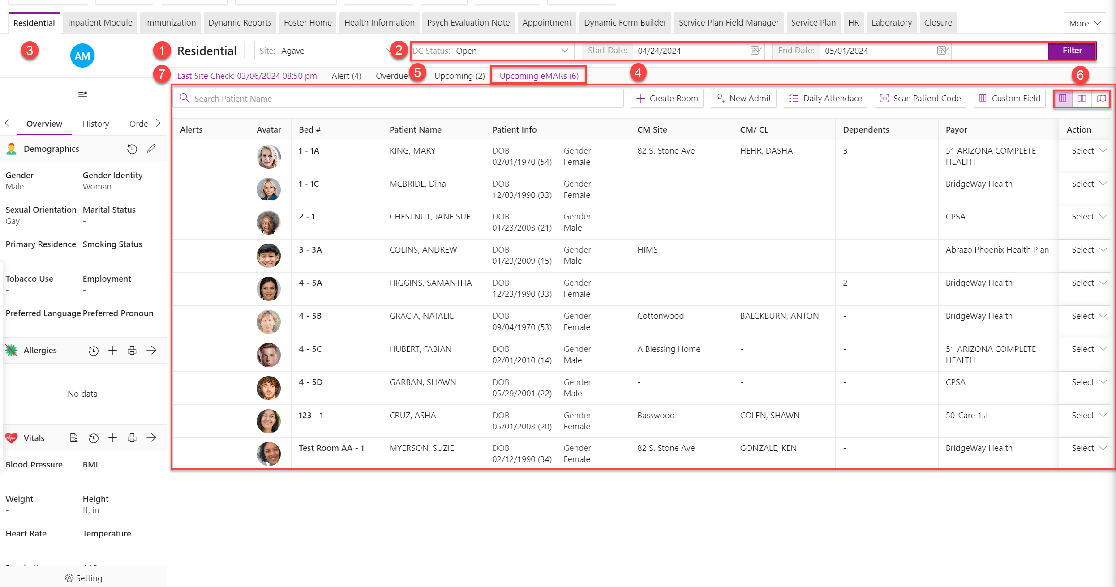Screen dimensions: 1116x587
Task: Switch to grid table view
Action: 1063,99
